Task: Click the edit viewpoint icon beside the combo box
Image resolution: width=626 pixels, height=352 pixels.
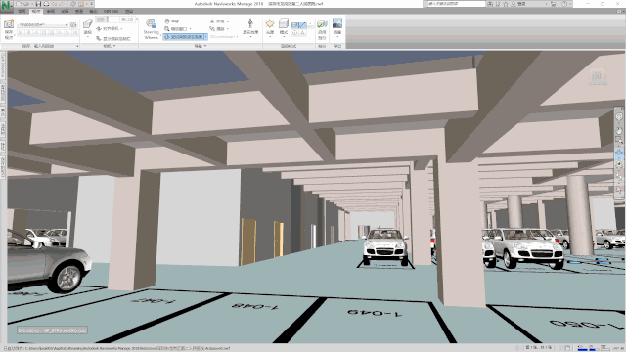Action: click(73, 24)
